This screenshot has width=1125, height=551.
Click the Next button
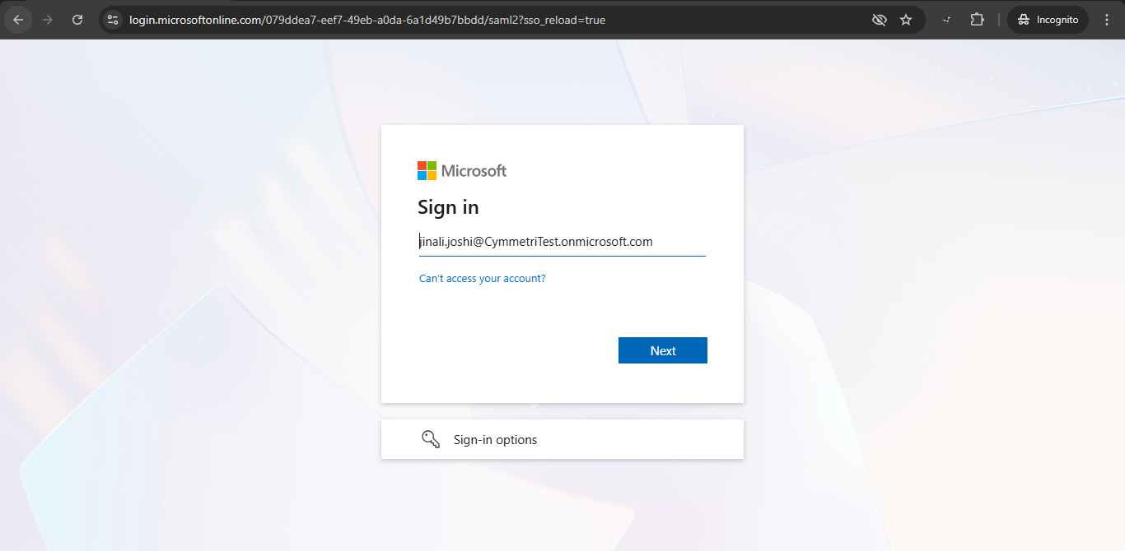663,350
